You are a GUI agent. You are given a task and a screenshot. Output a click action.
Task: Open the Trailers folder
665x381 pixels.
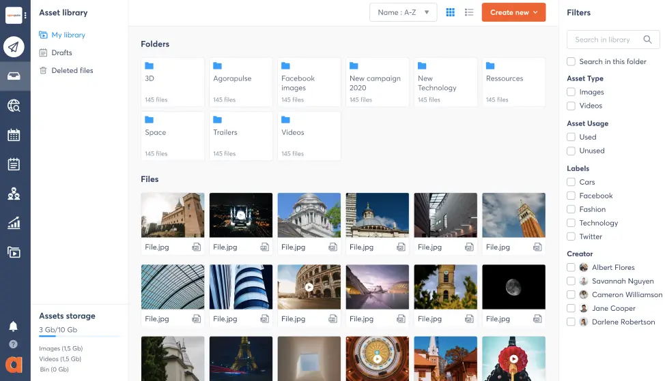[240, 136]
